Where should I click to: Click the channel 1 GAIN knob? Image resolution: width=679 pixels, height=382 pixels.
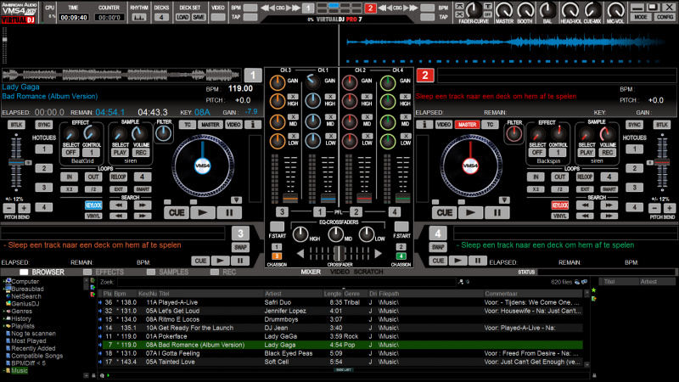coord(312,81)
